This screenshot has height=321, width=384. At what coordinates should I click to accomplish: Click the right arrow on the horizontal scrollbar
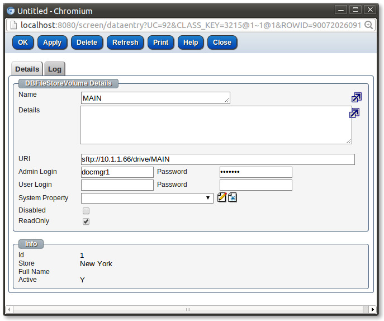coord(373,309)
